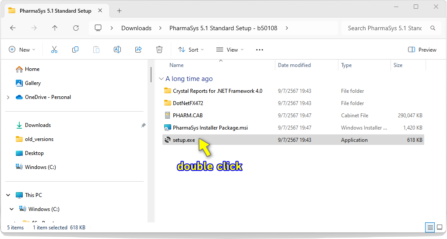Click the setup.exe application icon
Viewport: 447px width, 239px height.
click(168, 140)
